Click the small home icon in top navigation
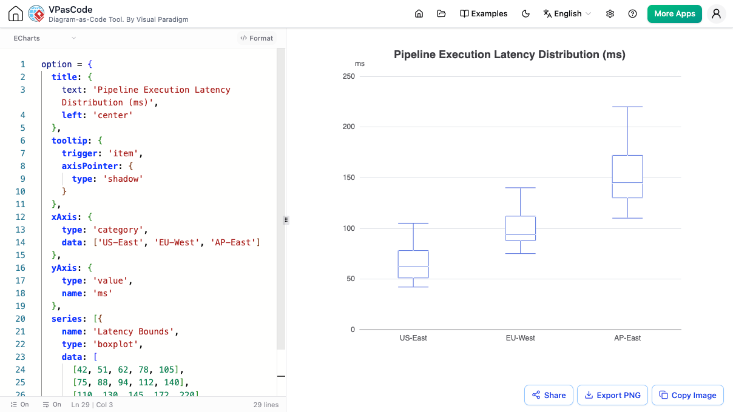Screen dimensions: 733x412 pos(419,14)
